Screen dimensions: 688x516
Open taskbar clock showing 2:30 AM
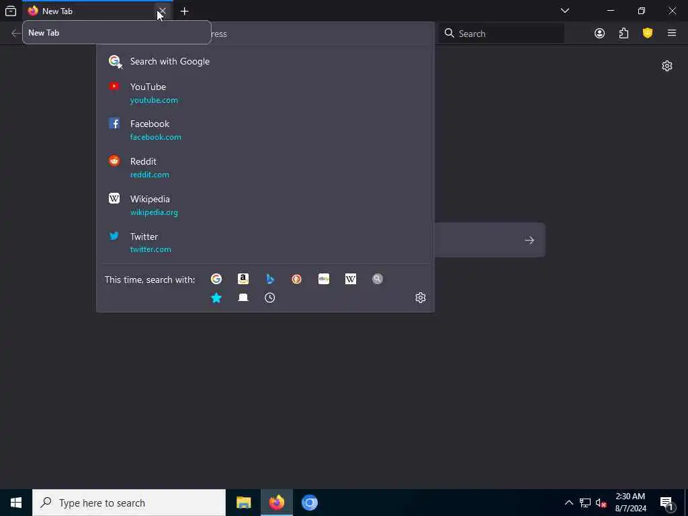pos(630,503)
